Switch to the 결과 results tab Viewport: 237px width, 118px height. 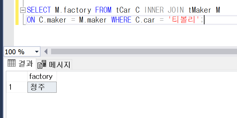[20, 64]
